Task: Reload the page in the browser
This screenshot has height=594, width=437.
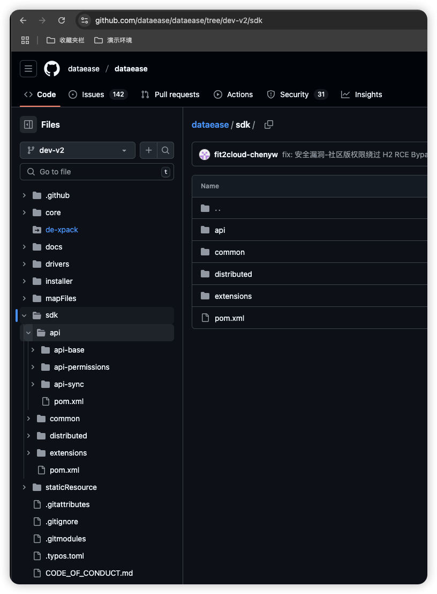Action: tap(62, 20)
